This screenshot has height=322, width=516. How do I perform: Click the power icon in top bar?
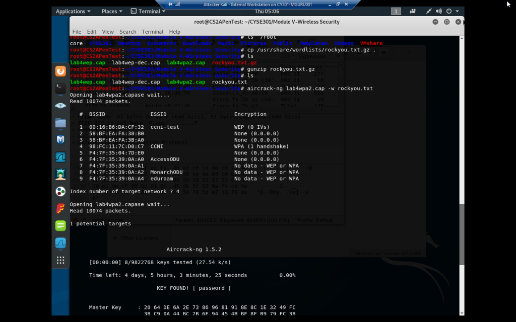tap(449, 11)
